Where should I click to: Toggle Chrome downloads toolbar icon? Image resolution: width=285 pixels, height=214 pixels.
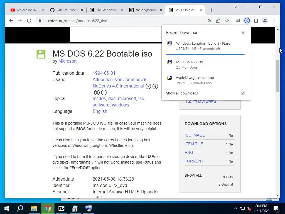click(x=247, y=21)
